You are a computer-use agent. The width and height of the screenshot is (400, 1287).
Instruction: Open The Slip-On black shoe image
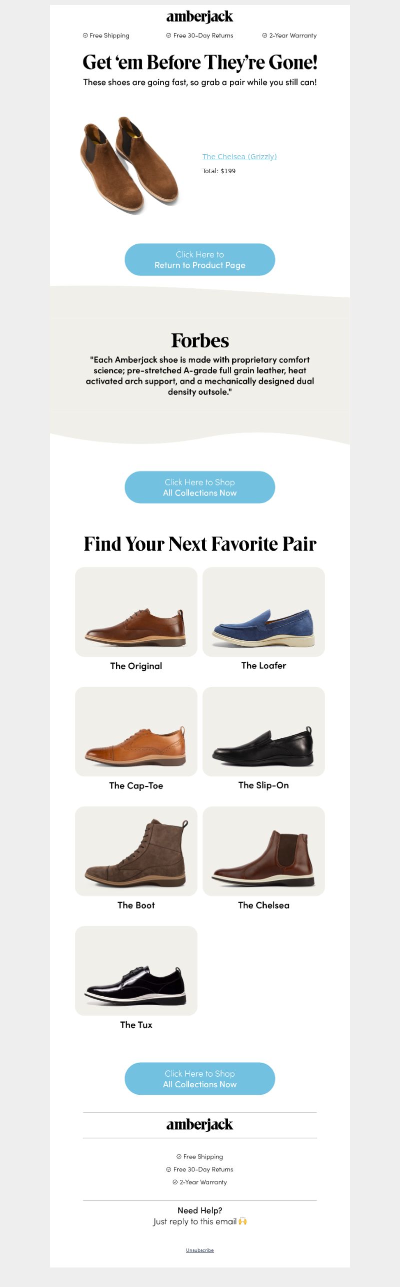(x=263, y=731)
